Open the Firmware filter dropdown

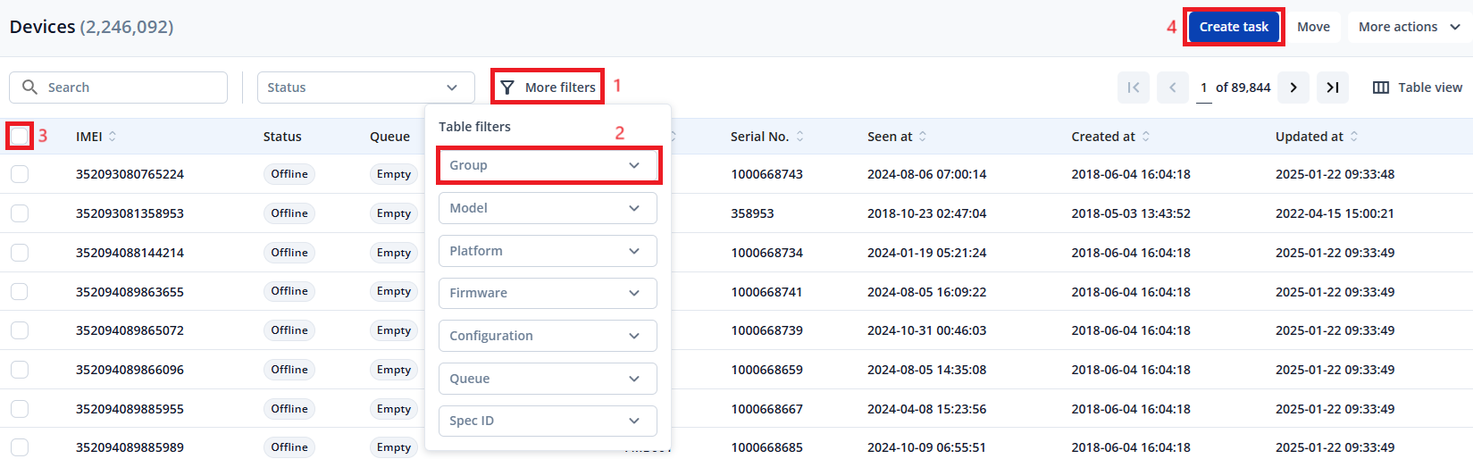pyautogui.click(x=548, y=293)
